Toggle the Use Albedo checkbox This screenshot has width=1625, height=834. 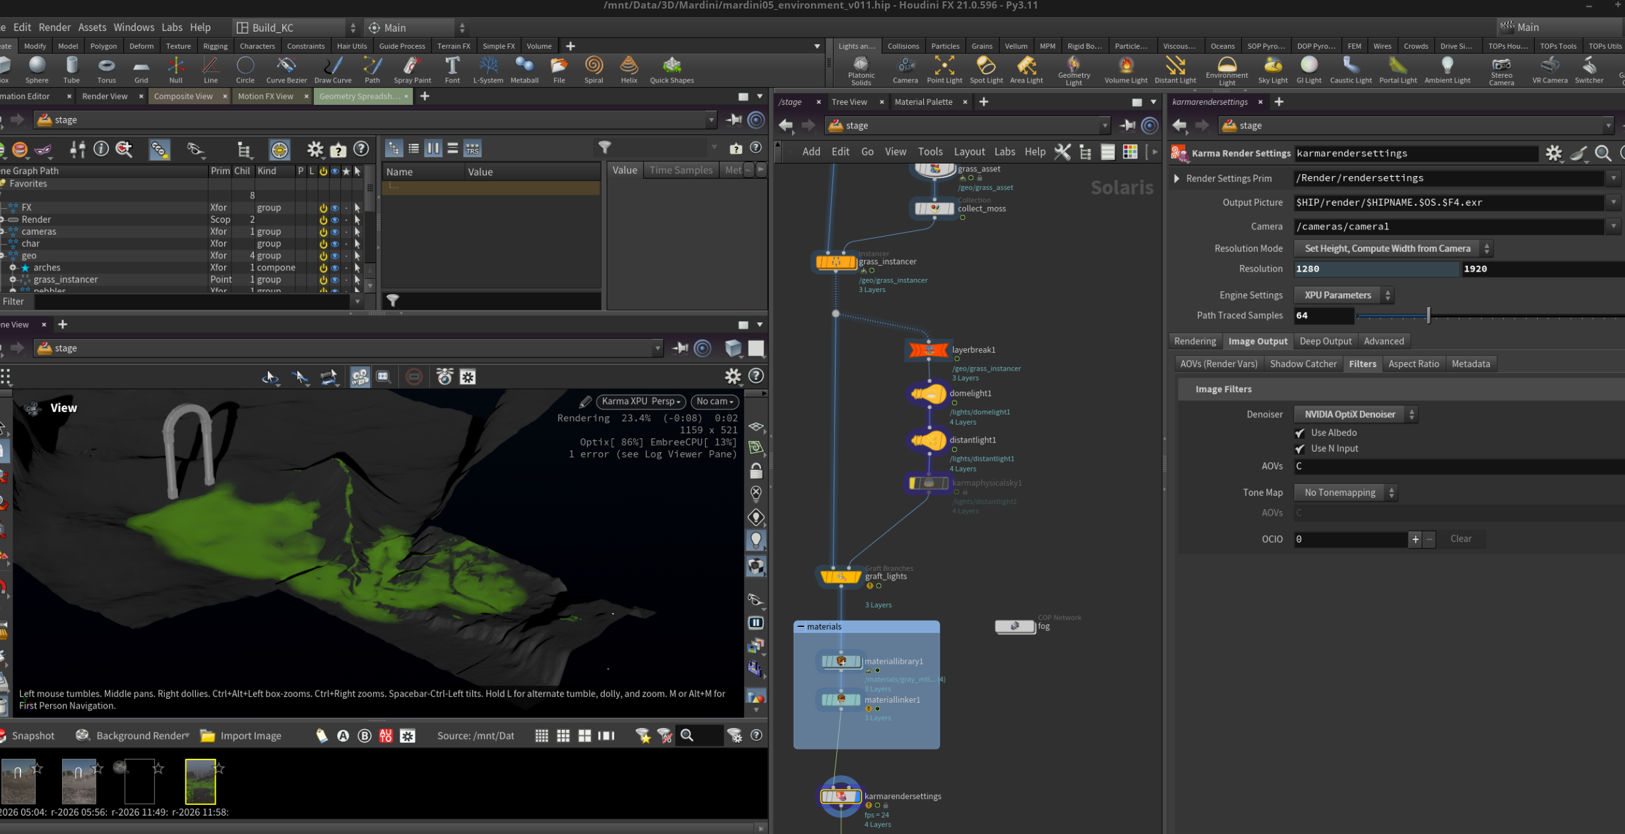tap(1300, 433)
